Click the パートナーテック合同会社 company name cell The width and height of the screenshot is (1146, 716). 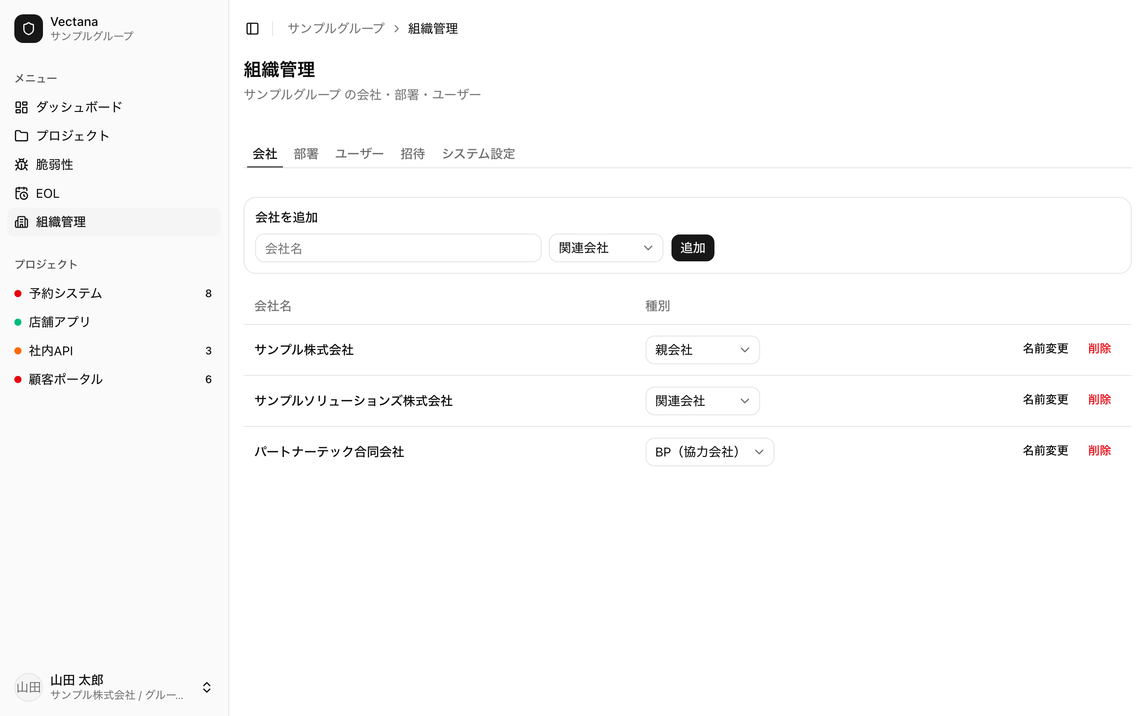[329, 452]
